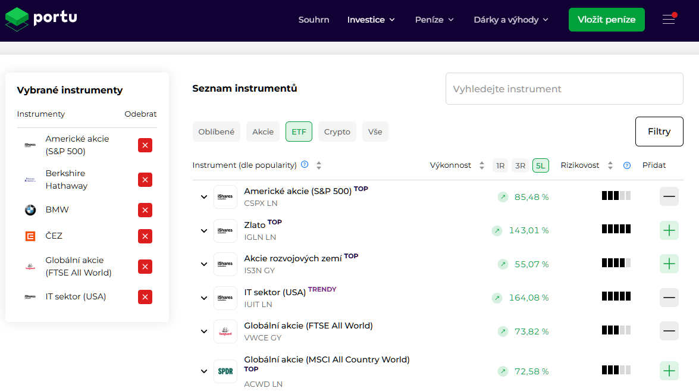Remove ČEZ from selected instruments
Viewport: 699px width, 391px height.
(145, 236)
